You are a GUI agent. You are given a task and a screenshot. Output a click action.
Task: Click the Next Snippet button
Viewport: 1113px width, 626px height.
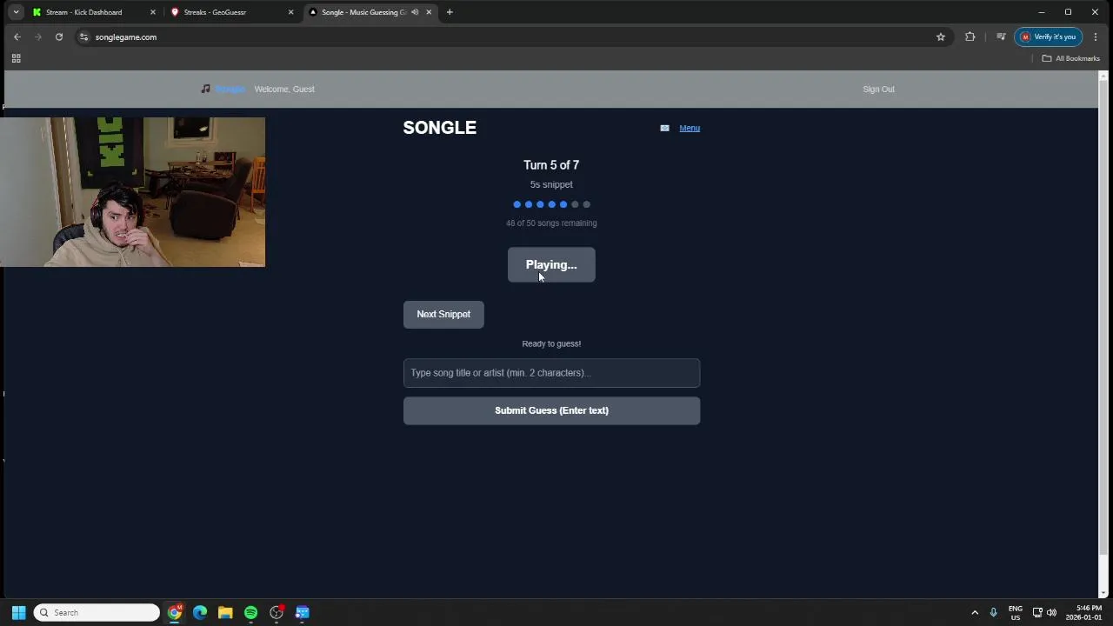pos(443,314)
